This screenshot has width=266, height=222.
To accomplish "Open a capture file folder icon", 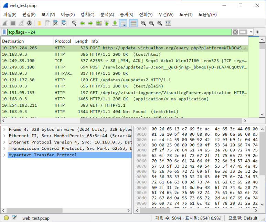I will pyautogui.click(x=39, y=23).
